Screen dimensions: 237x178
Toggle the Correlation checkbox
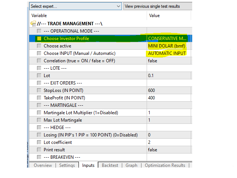pyautogui.click(x=39, y=61)
